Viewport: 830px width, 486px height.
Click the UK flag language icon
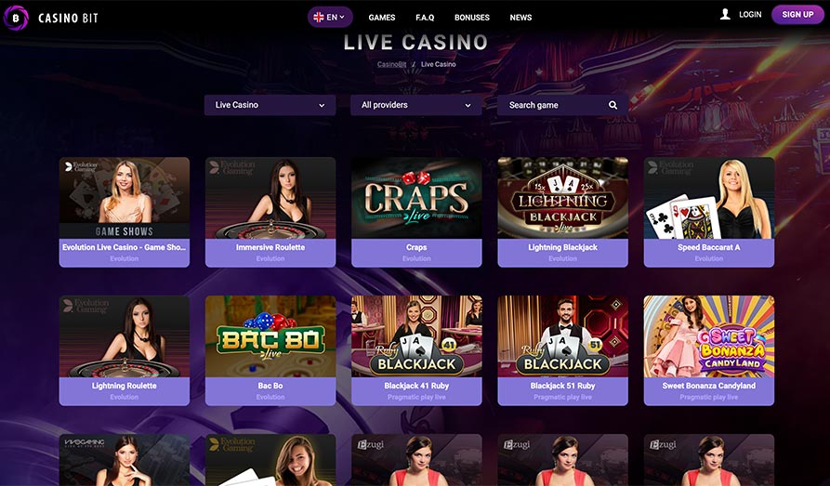point(319,17)
